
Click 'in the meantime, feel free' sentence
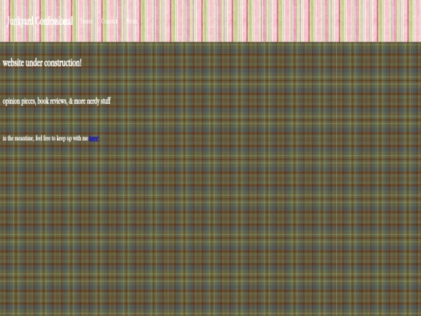click(x=51, y=138)
